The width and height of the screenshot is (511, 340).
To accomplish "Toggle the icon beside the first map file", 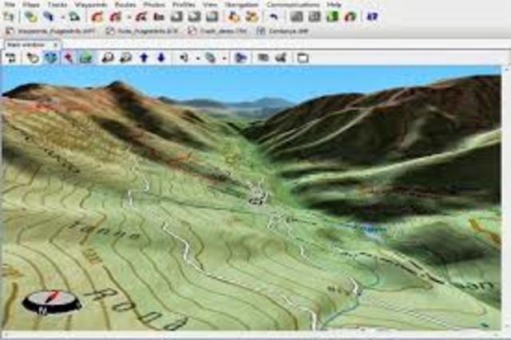I will pyautogui.click(x=10, y=31).
